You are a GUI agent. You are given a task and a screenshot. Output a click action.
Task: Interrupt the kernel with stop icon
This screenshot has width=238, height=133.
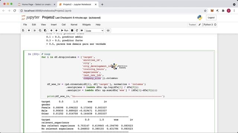tap(72, 30)
